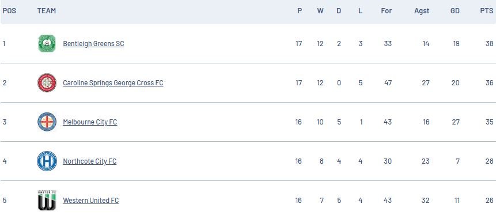Open Caroline Springs George Cross FC link
Image resolution: width=496 pixels, height=215 pixels.
click(113, 83)
